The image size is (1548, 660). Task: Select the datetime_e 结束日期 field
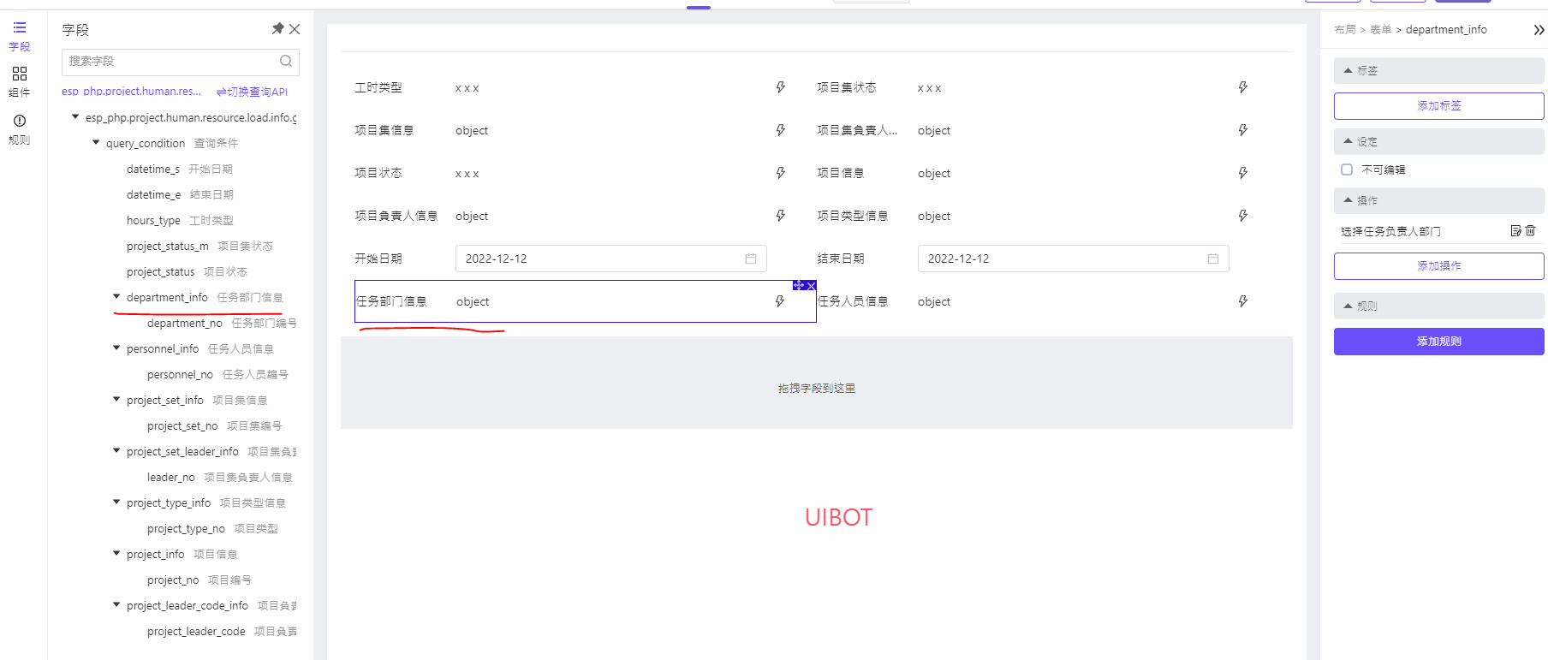180,194
